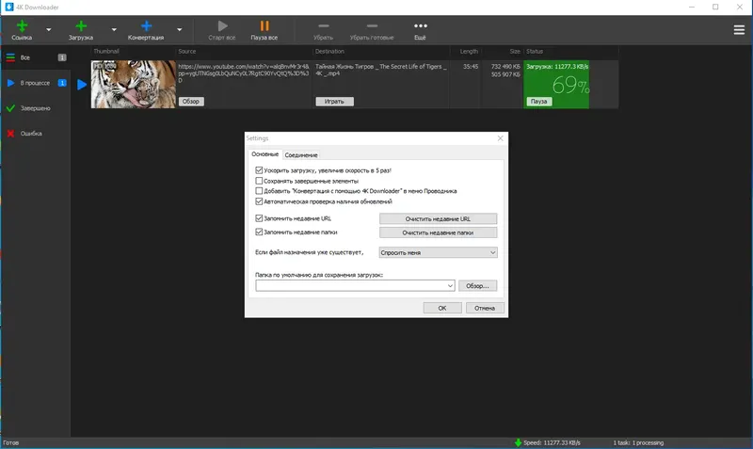Toggle Ускорить загрузку checkbox
The width and height of the screenshot is (753, 449).
pos(259,170)
